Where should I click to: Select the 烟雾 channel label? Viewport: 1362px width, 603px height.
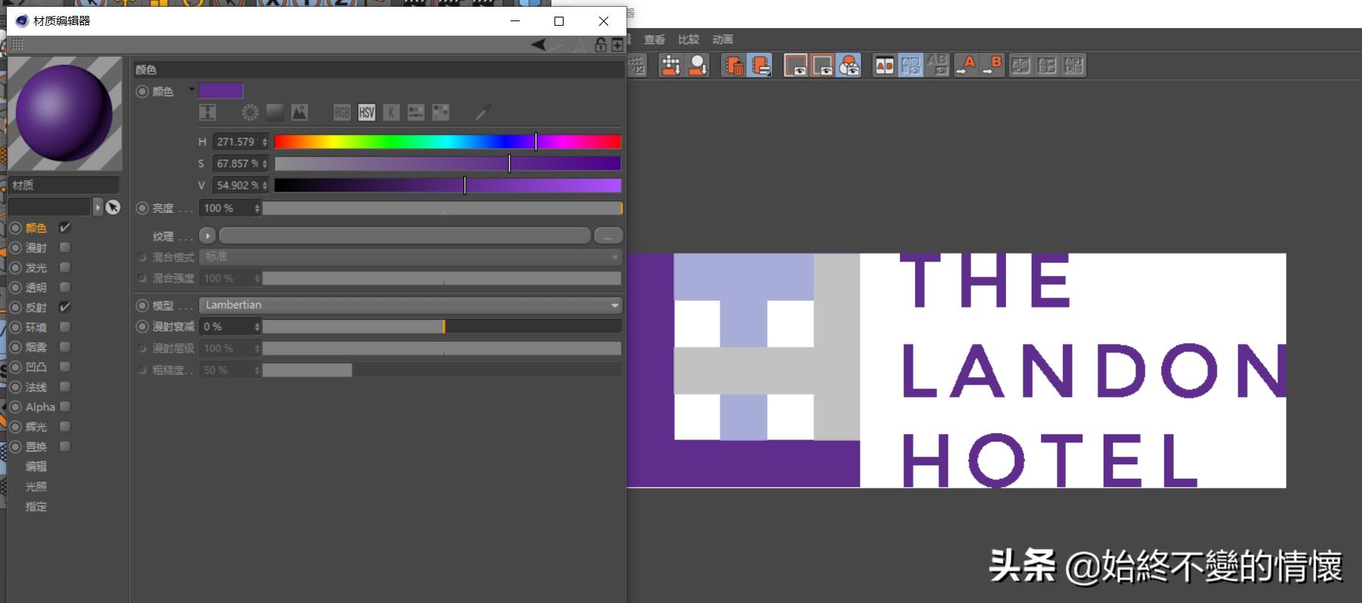pos(36,347)
